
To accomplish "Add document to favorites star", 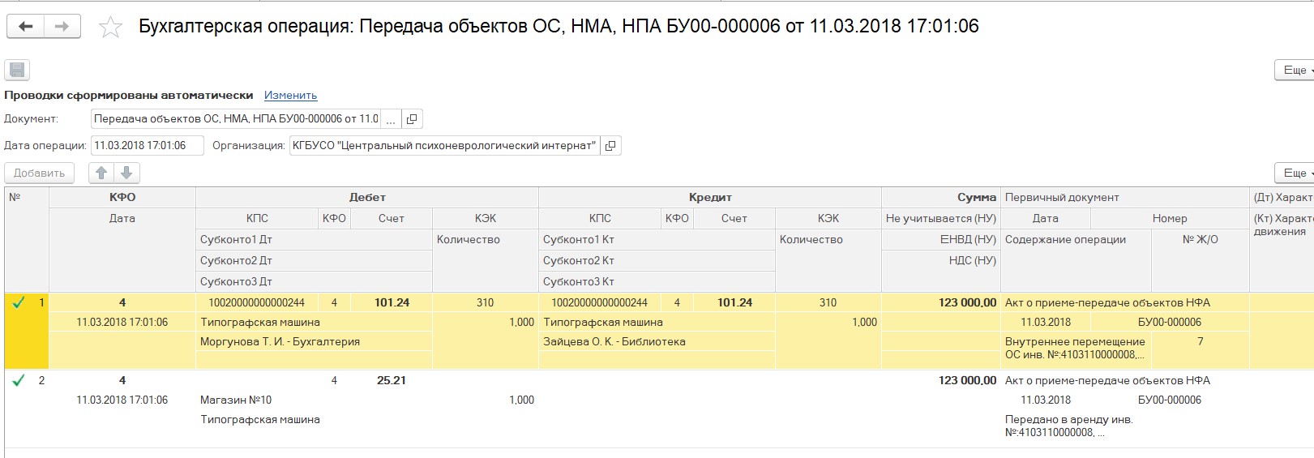I will (x=110, y=28).
